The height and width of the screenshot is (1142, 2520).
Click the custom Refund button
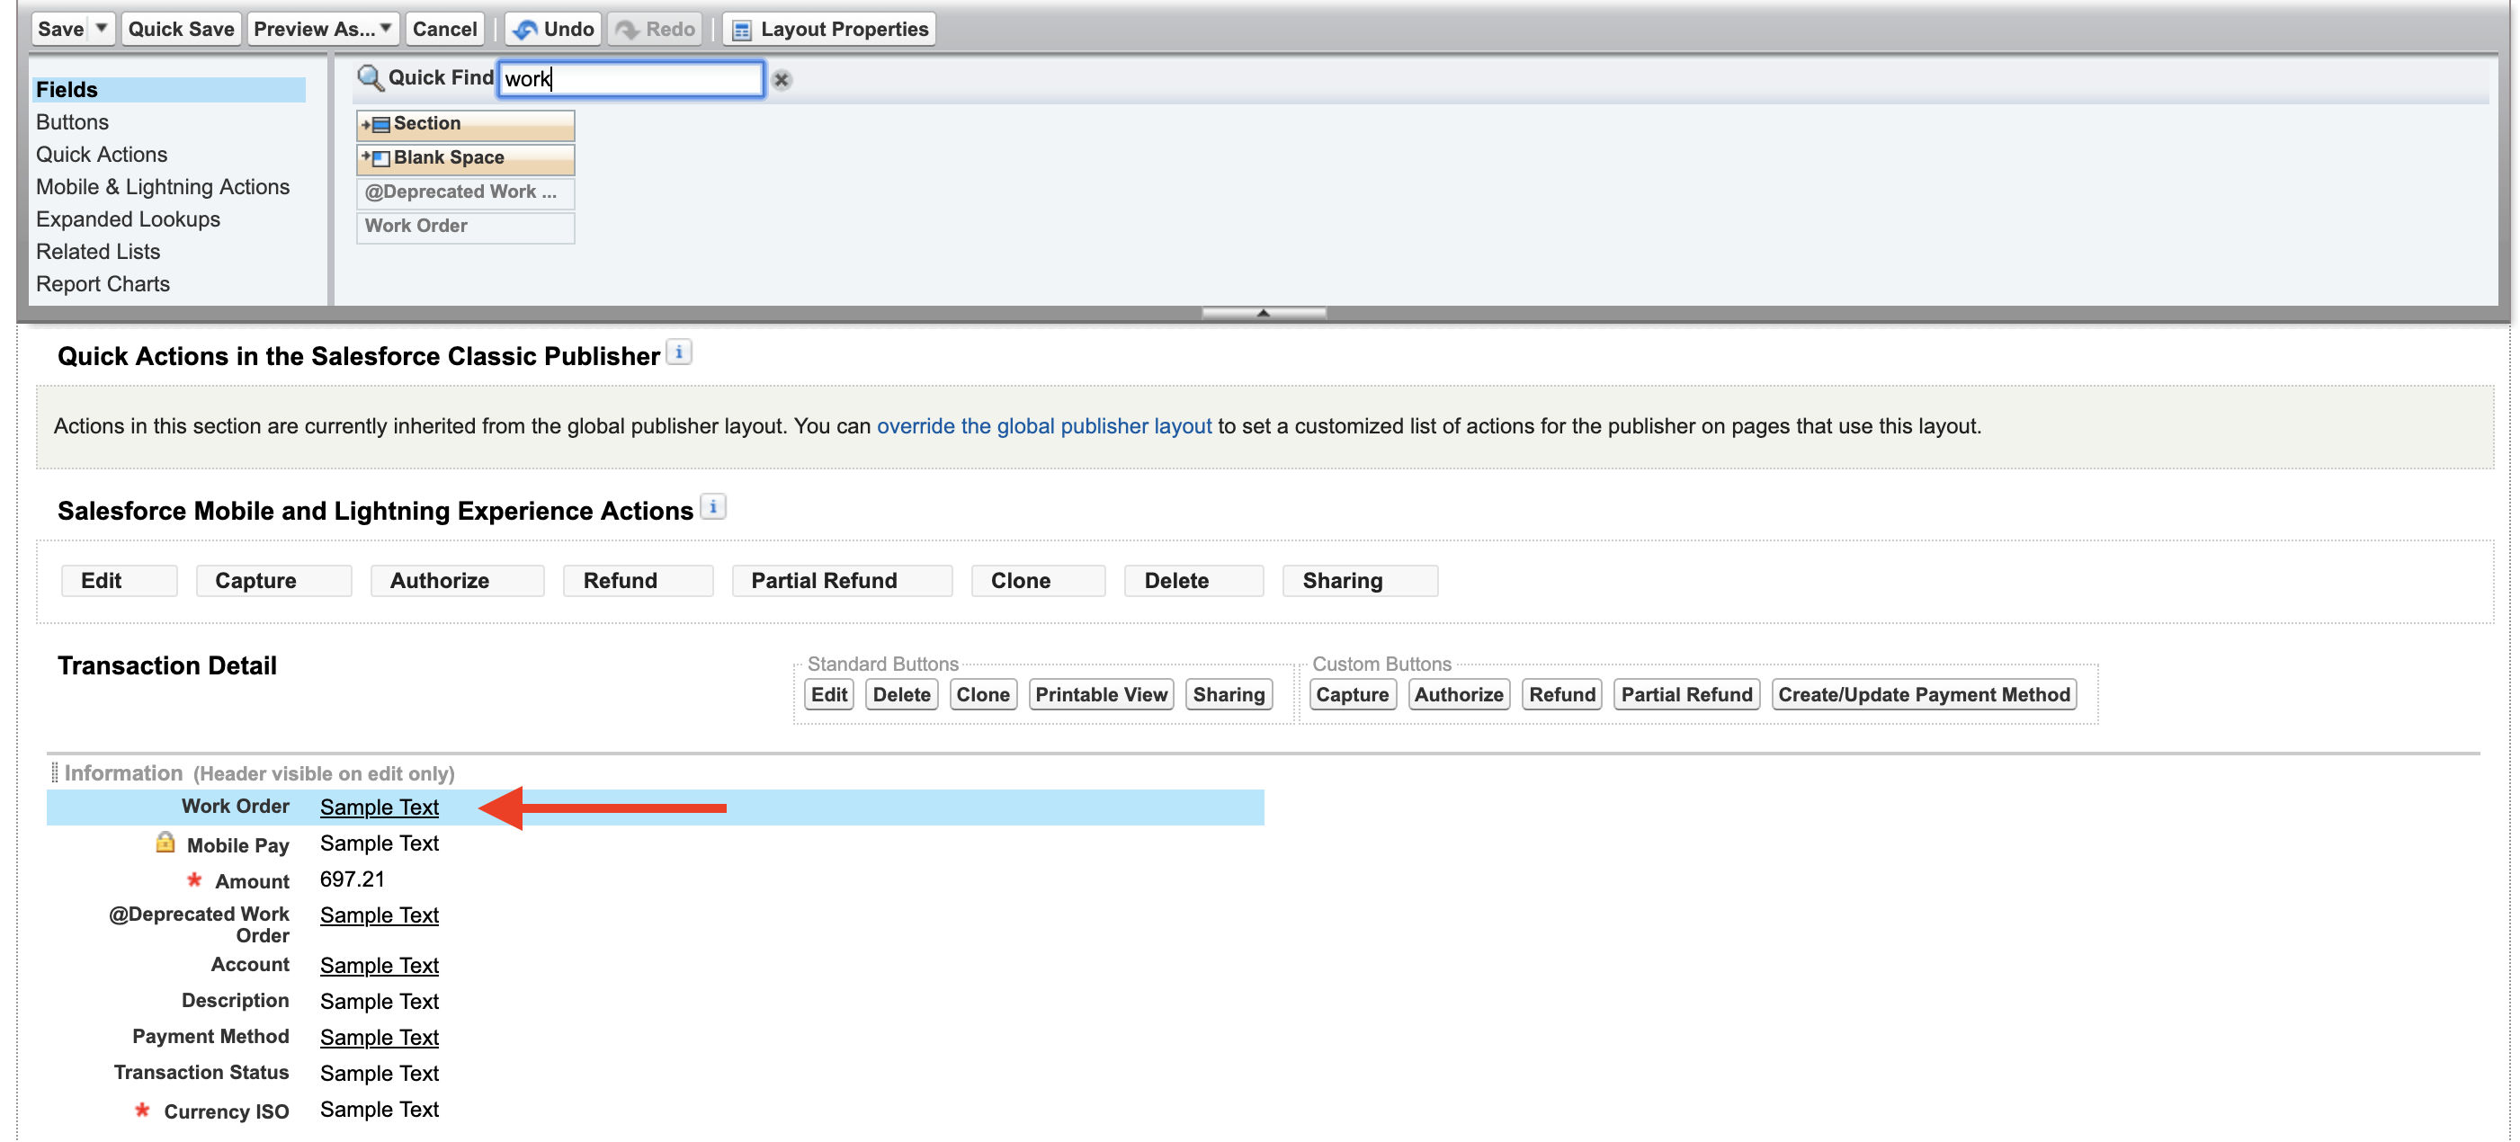(1561, 694)
